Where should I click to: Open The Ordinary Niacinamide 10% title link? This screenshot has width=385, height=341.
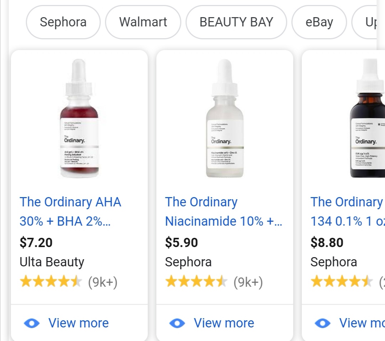(x=223, y=211)
